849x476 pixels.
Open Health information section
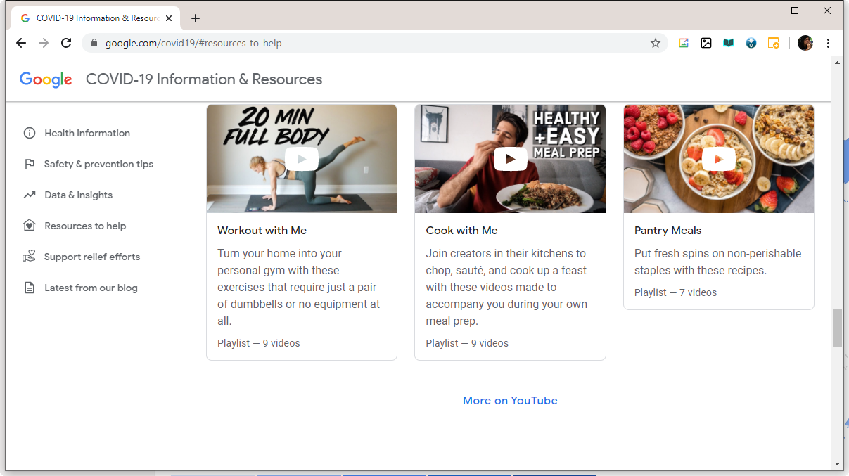tap(87, 133)
